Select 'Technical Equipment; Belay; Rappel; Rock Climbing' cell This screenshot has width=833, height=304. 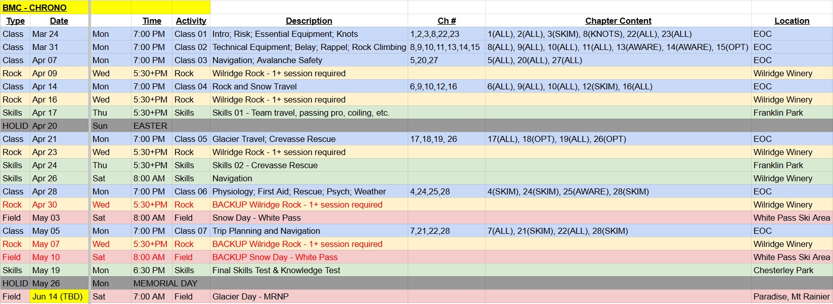(309, 47)
